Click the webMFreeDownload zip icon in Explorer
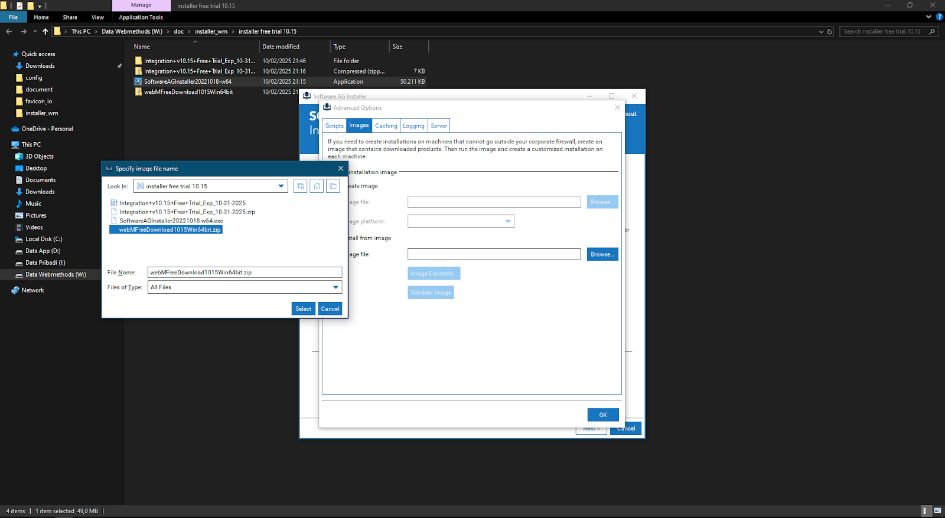Screen dimensions: 945x518 click(x=138, y=92)
